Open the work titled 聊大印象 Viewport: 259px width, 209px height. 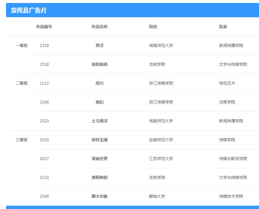tap(100, 196)
